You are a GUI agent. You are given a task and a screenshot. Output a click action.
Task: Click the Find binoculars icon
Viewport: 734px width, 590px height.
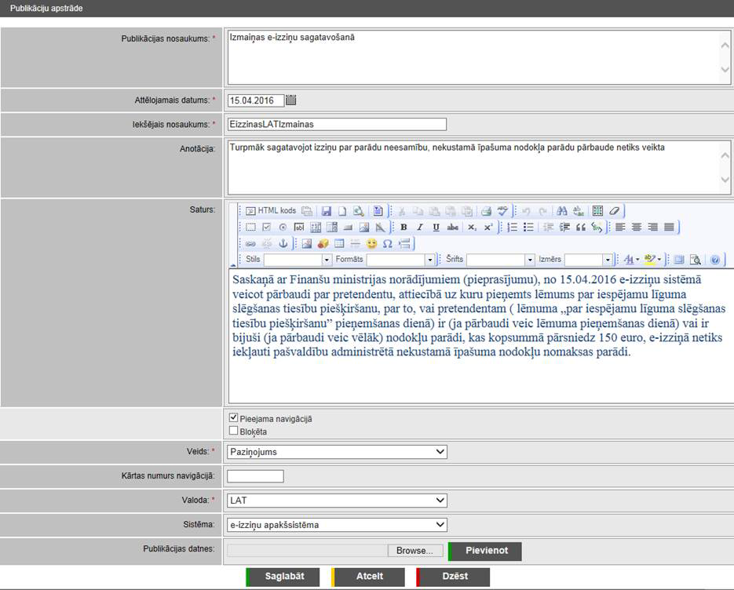[x=561, y=211]
